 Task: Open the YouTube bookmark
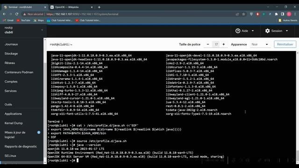[23, 21]
